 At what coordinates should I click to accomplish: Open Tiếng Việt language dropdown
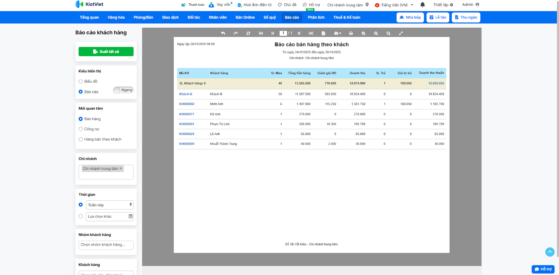(x=394, y=5)
